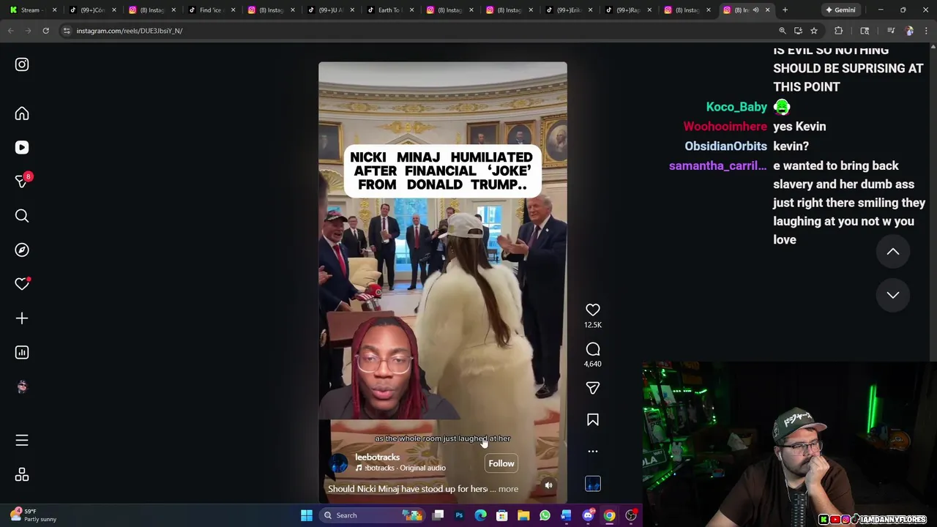Open the Also from Meta apps icon
The height and width of the screenshot is (527, 937).
coord(22,475)
